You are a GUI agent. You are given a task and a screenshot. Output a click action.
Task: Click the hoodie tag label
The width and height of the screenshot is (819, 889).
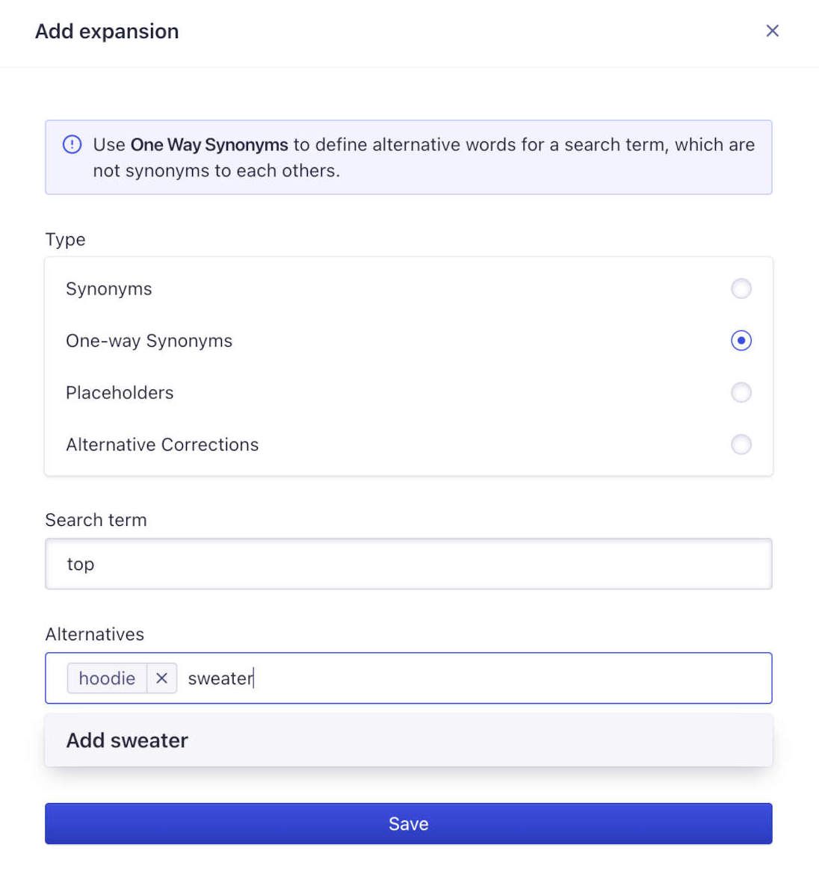[x=107, y=678]
